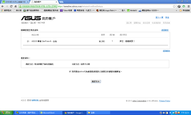Close the 我的帳戶 tab
The width and height of the screenshot is (191, 115).
56,2
